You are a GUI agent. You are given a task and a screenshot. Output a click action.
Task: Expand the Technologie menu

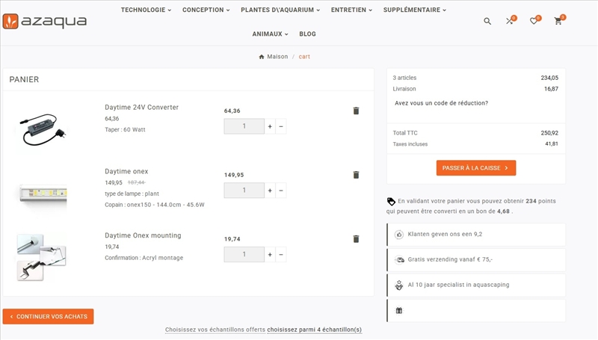click(x=146, y=10)
